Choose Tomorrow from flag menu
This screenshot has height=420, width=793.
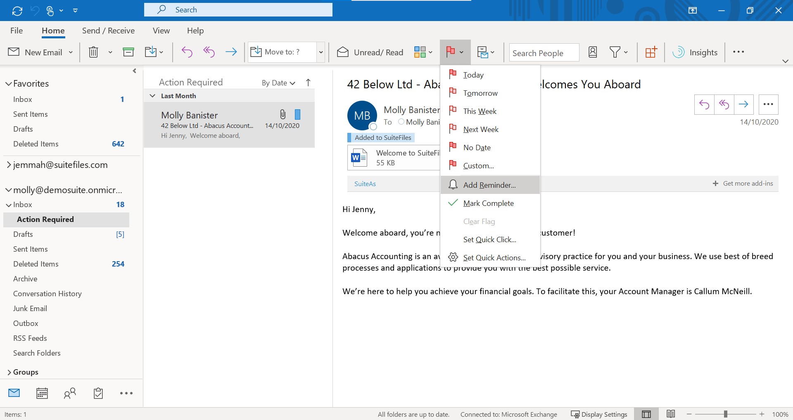pyautogui.click(x=490, y=93)
